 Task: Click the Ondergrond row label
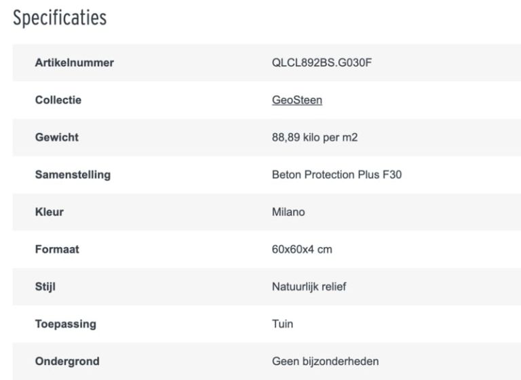pos(66,362)
